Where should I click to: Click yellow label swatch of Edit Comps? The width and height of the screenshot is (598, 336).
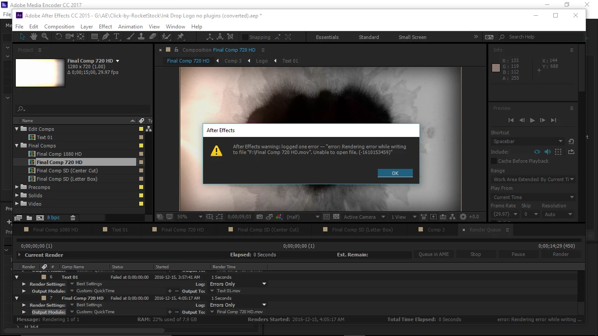[x=141, y=129]
